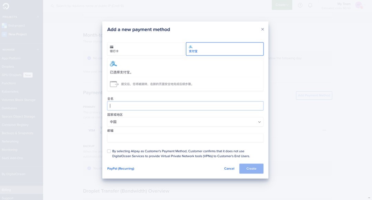Open the PayPal (Recurring) link
Viewport: 372px width, 200px height.
coord(121,169)
